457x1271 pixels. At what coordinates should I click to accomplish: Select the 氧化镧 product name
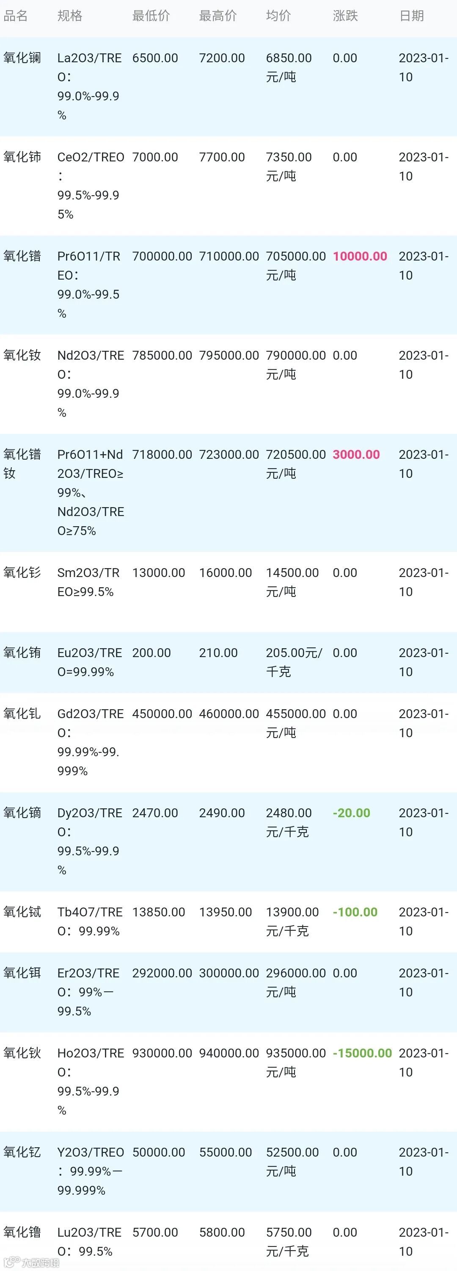(22, 58)
